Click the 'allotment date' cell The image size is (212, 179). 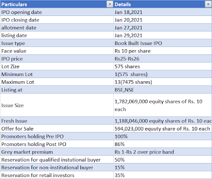pyautogui.click(x=57, y=28)
